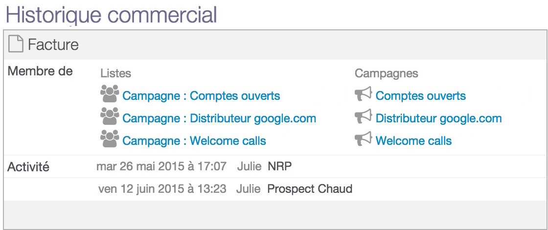Click the mar 26 mai 2015 activity date
Image resolution: width=548 pixels, height=230 pixels.
(x=161, y=166)
